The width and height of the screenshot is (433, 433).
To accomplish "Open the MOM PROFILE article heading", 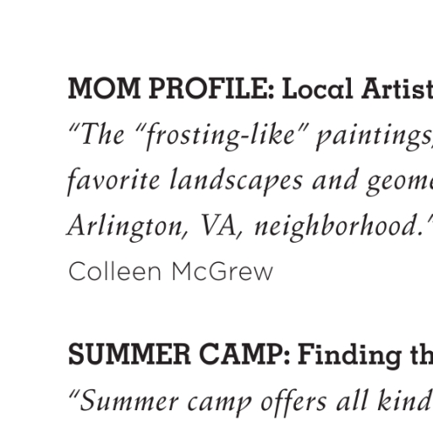I will [x=250, y=89].
